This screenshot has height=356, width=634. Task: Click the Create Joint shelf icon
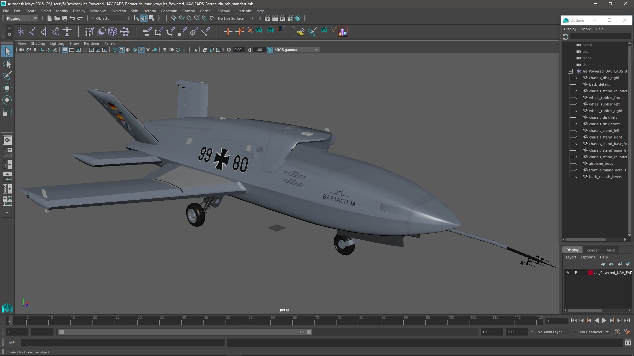click(x=32, y=32)
